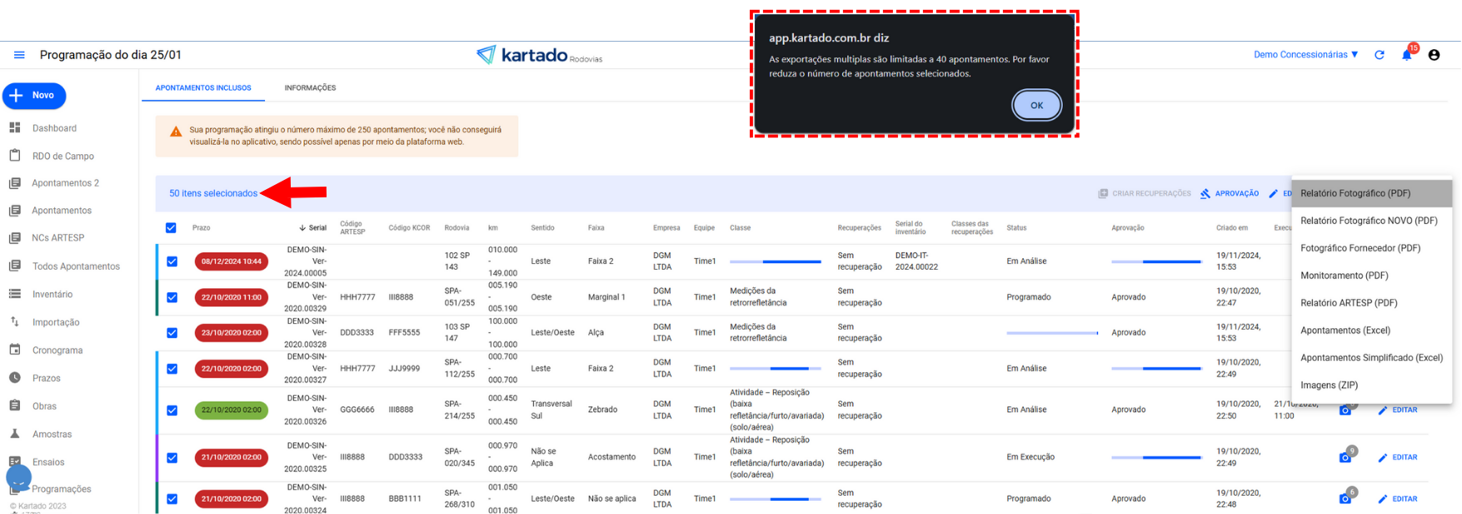Click the refresh icon in header
This screenshot has width=1462, height=514.
pyautogui.click(x=1380, y=55)
